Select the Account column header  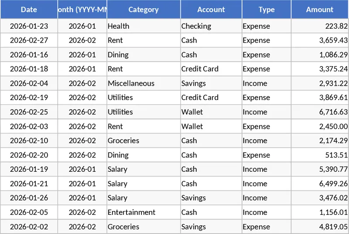coord(211,10)
